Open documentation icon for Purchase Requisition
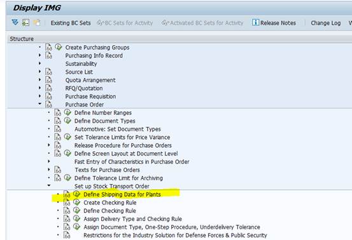This screenshot has width=352, height=240. [x=48, y=97]
